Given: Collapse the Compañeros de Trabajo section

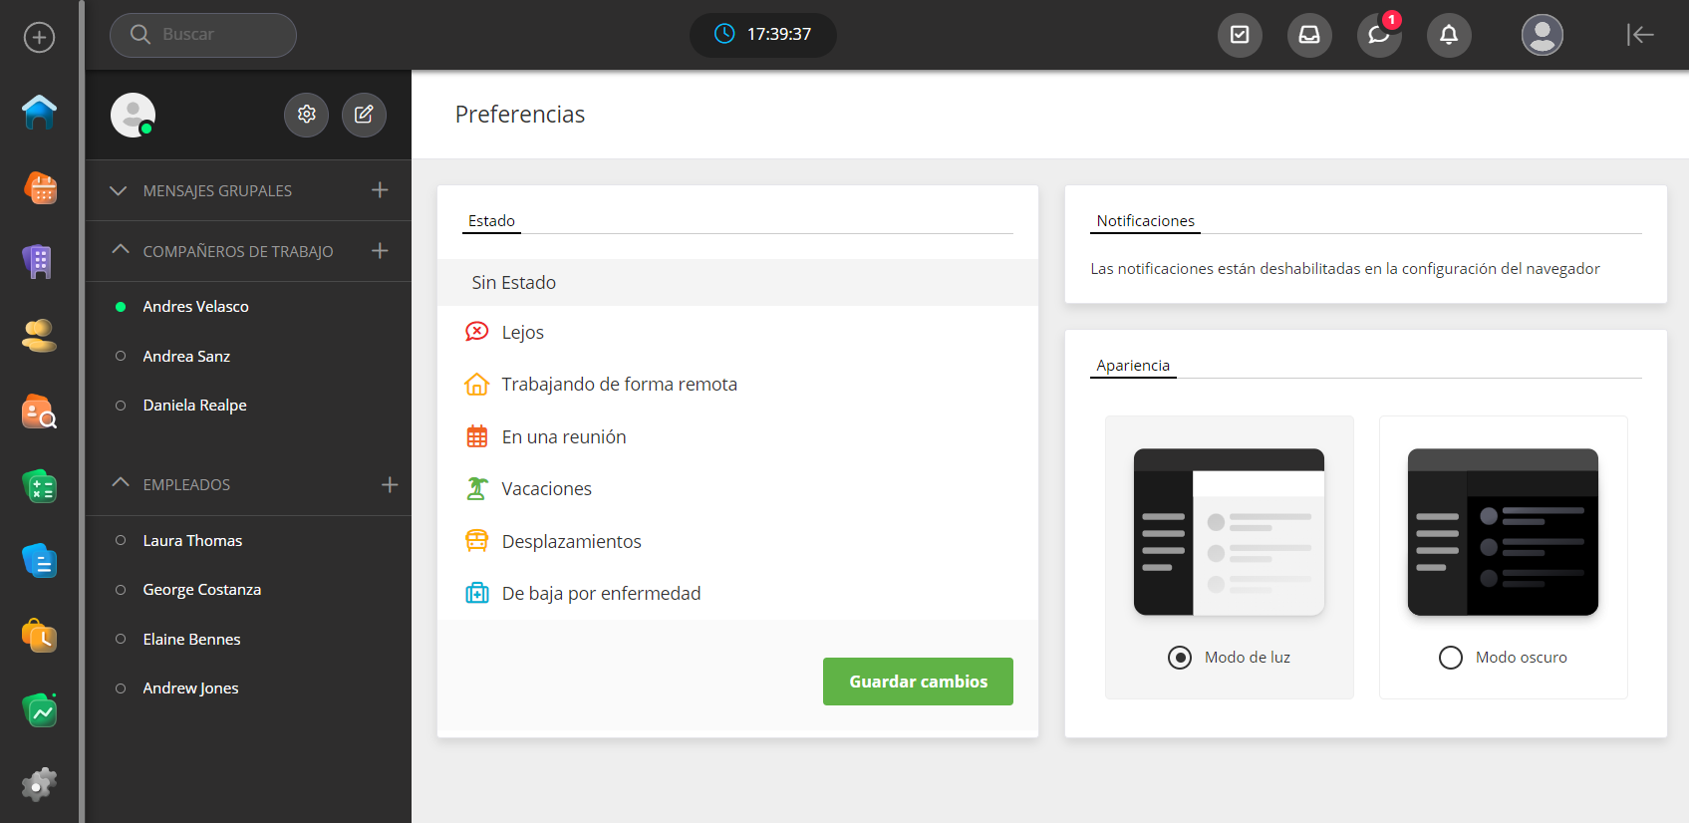Looking at the screenshot, I should coord(121,250).
